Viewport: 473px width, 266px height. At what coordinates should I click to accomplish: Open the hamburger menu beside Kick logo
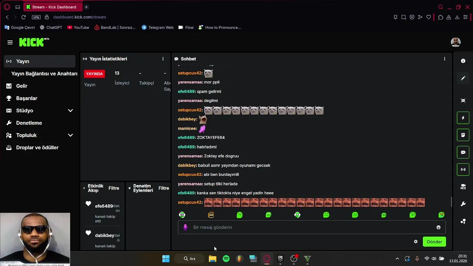tap(10, 42)
